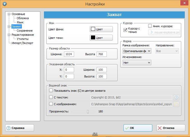The width and height of the screenshot is (190, 137).
Task: Open the Направление dropdown
Action: [x=167, y=51]
